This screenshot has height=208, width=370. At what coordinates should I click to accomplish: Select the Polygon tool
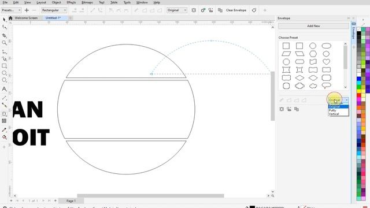click(x=4, y=80)
